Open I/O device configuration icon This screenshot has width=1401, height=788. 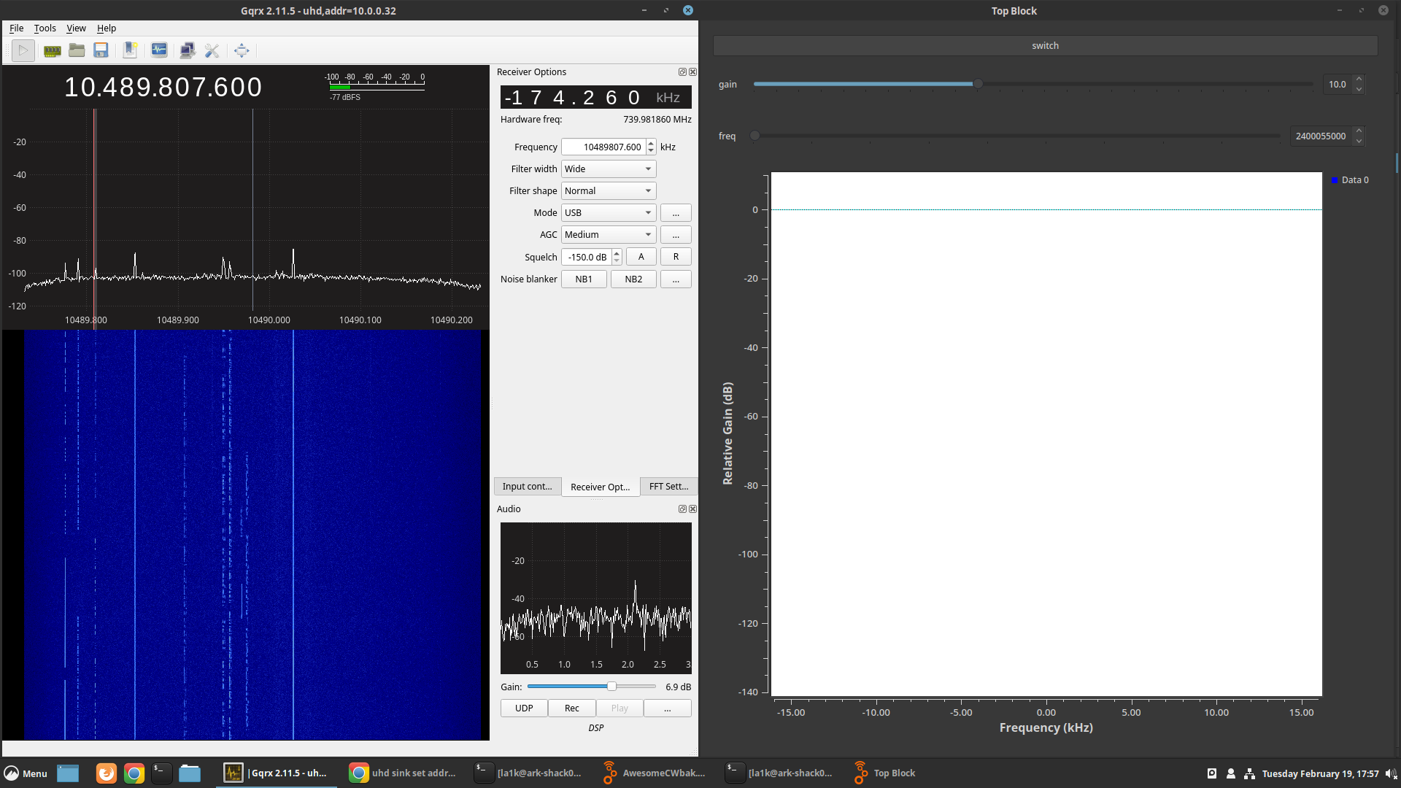pyautogui.click(x=52, y=50)
